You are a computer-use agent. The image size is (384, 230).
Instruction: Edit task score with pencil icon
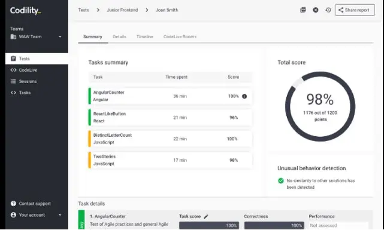coord(206,216)
